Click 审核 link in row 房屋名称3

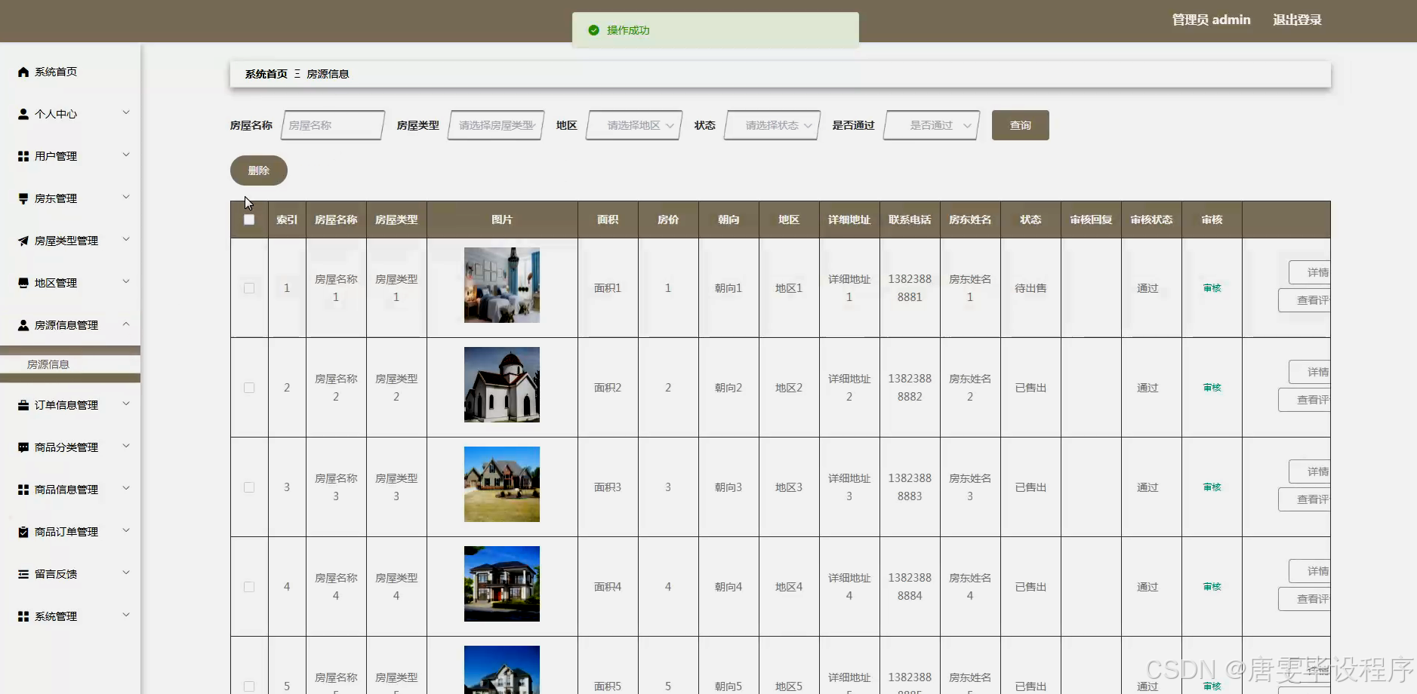point(1212,487)
